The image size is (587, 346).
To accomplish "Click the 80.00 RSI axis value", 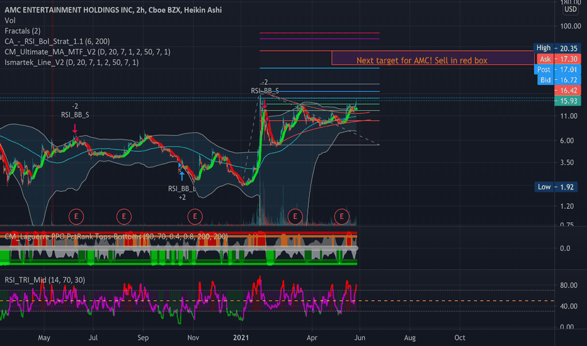I will coord(569,286).
